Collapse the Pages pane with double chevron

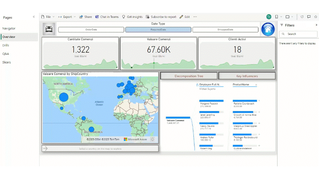(x=34, y=17)
